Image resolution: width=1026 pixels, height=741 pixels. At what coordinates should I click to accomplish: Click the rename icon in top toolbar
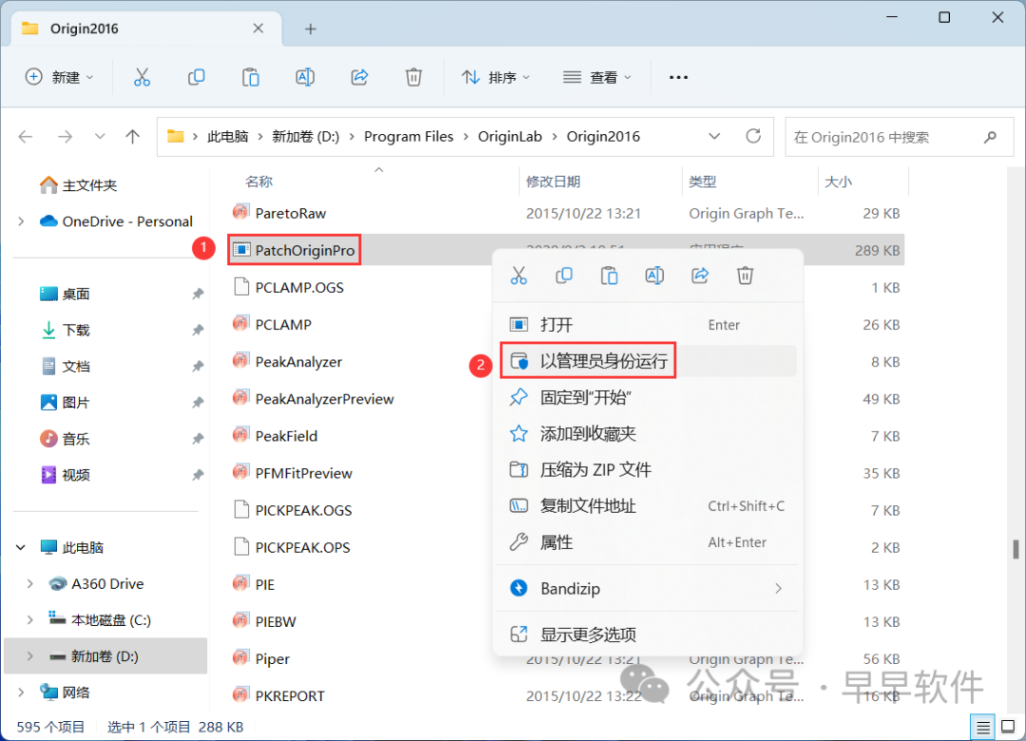pos(305,77)
